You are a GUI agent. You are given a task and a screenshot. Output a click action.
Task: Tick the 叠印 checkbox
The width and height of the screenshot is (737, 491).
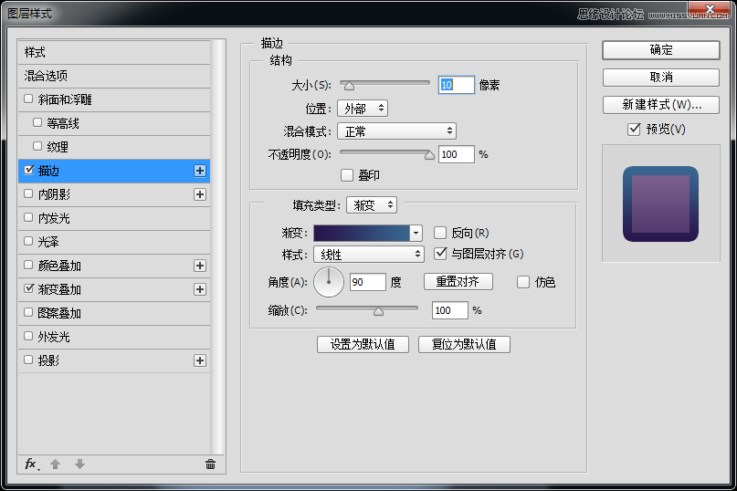[x=347, y=175]
